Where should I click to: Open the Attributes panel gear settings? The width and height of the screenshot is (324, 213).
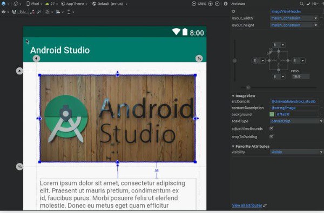click(315, 4)
